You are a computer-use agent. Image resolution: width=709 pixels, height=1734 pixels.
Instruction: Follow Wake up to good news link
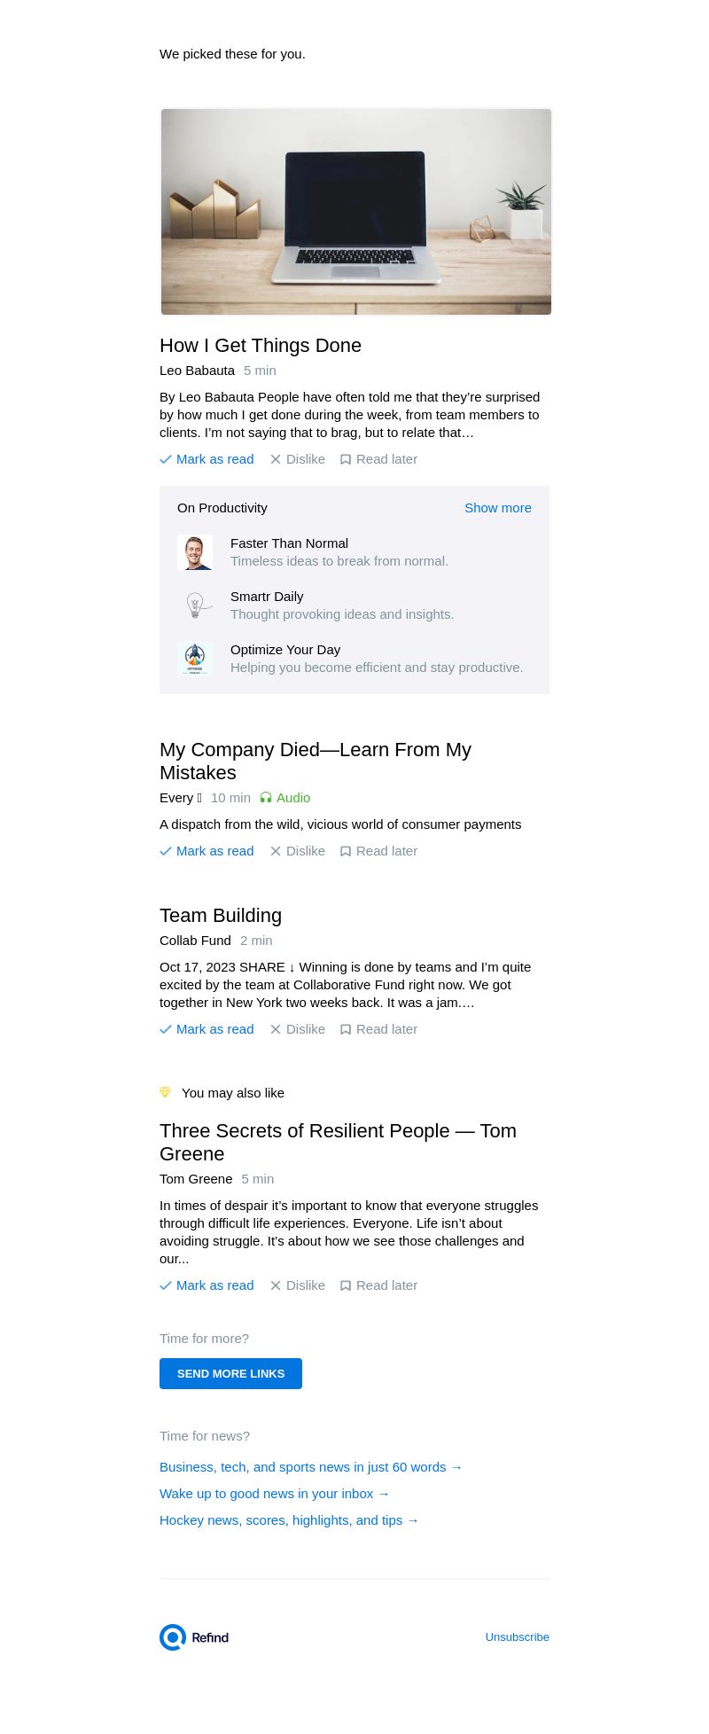tap(275, 1494)
